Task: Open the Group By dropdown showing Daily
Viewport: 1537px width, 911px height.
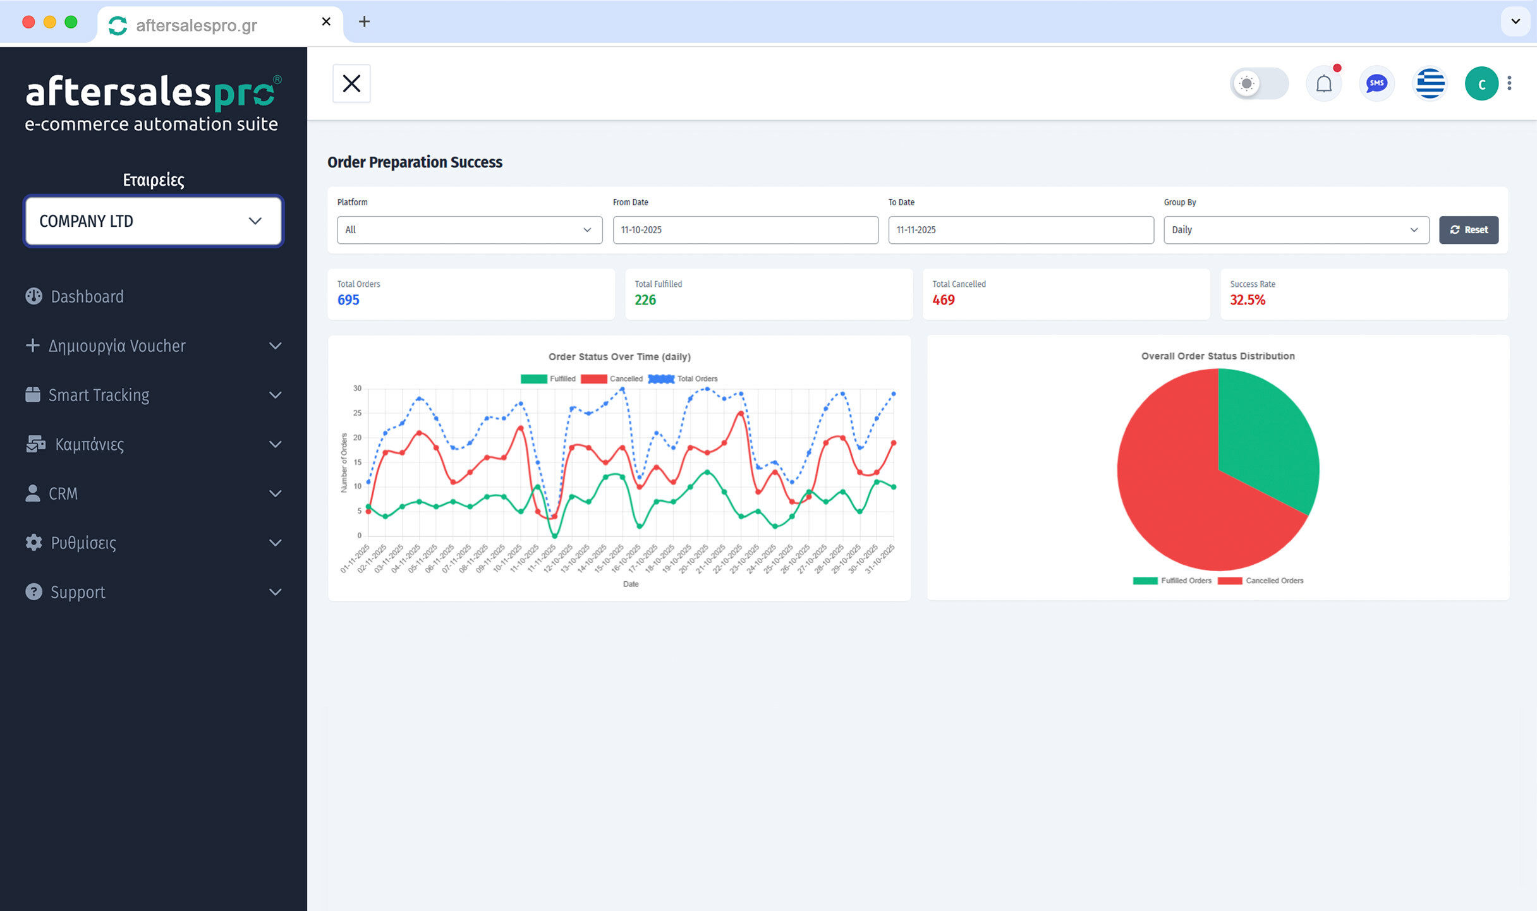Action: click(x=1296, y=229)
